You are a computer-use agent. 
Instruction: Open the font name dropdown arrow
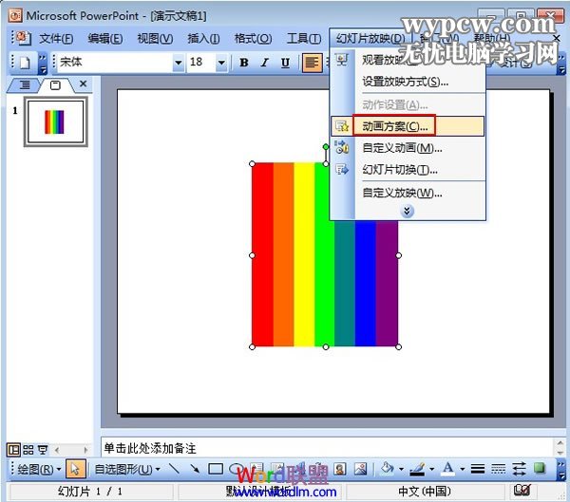(179, 63)
